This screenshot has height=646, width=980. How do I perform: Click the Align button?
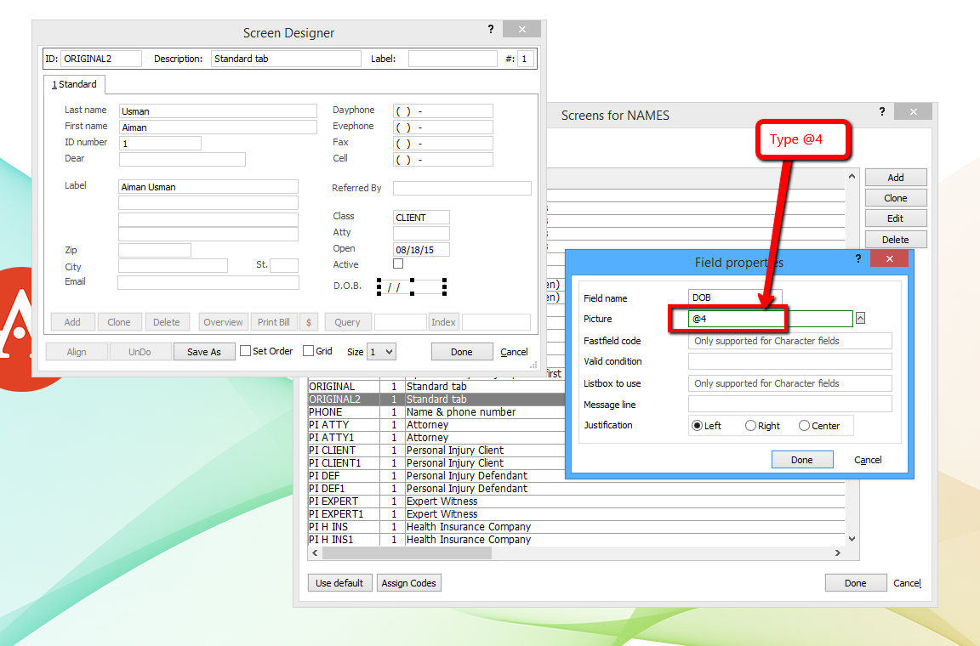(77, 352)
